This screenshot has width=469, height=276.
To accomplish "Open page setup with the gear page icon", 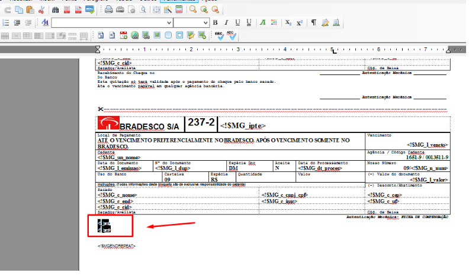I will pyautogui.click(x=131, y=10).
